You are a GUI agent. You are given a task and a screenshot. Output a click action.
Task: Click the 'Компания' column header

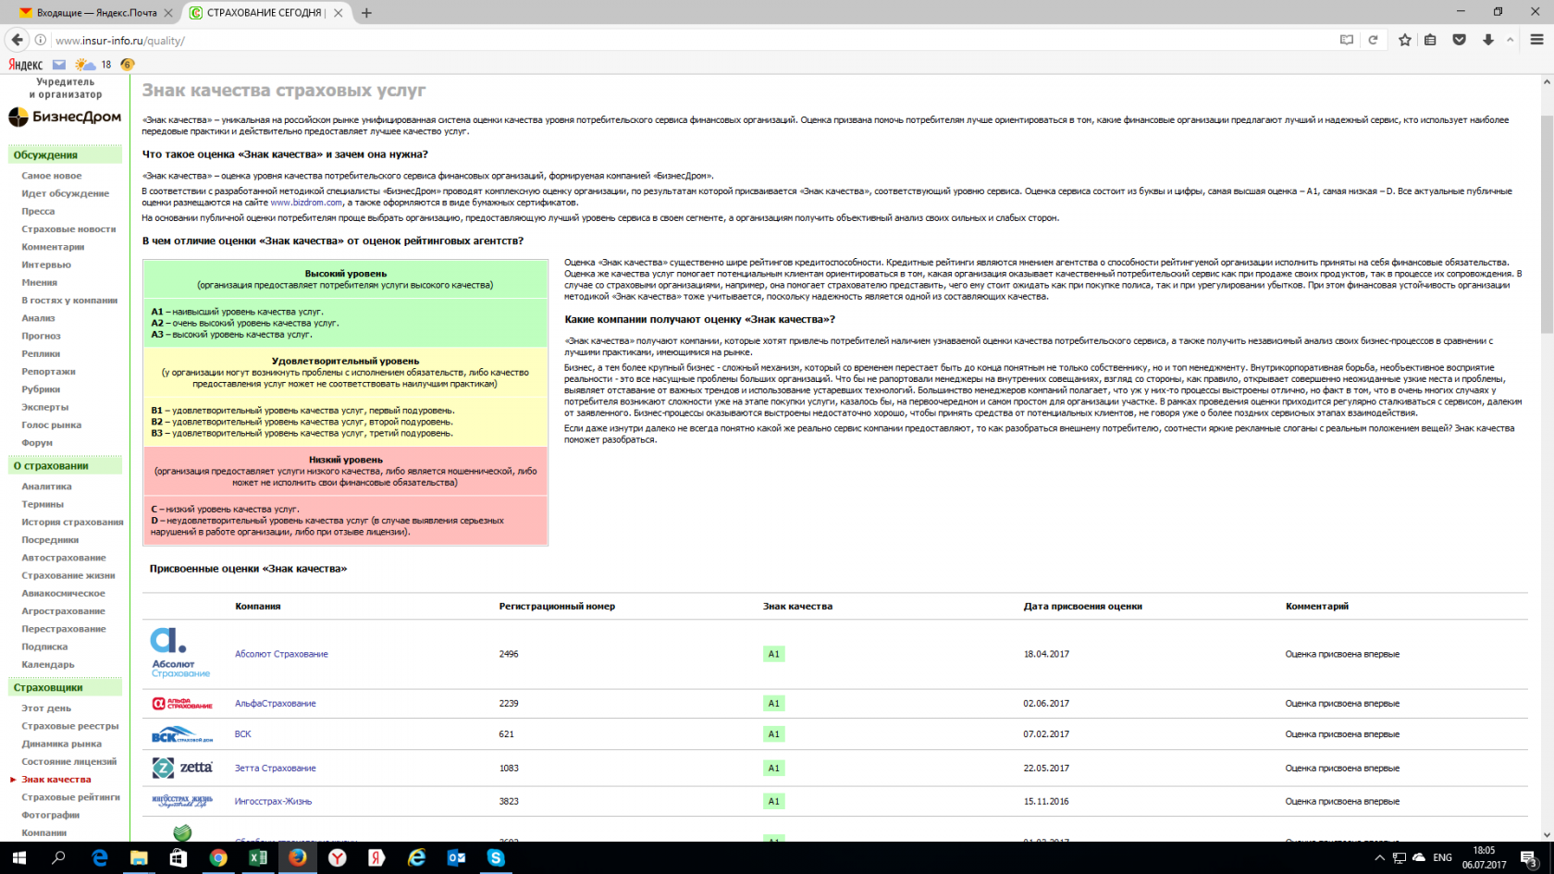(258, 607)
